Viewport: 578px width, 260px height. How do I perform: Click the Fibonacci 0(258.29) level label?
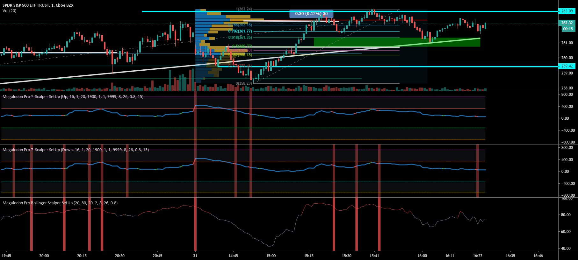click(244, 83)
